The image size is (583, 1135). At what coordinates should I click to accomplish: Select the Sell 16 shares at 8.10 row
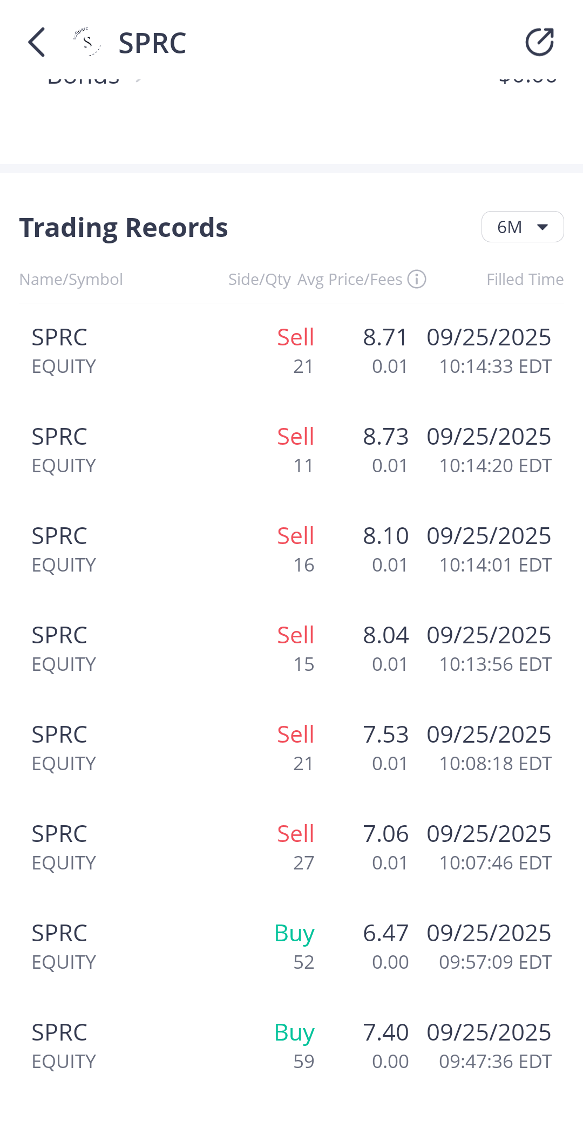pyautogui.click(x=291, y=549)
